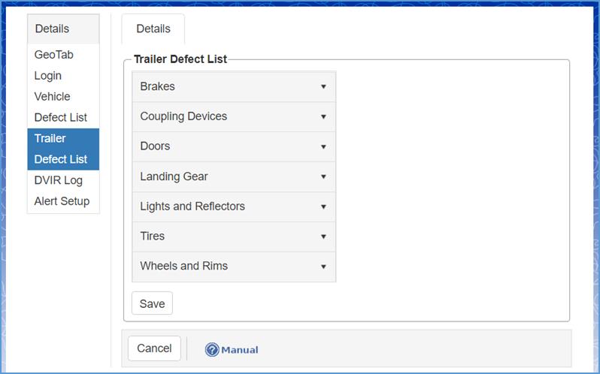Click the Manual help question-mark icon

coord(212,349)
